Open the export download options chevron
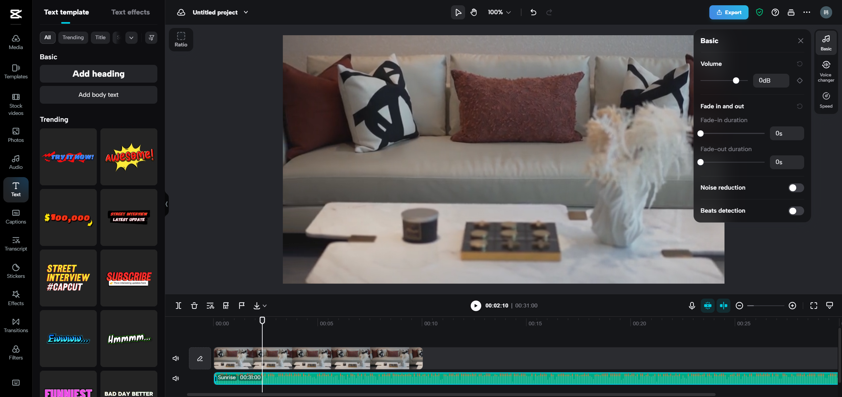 point(264,306)
